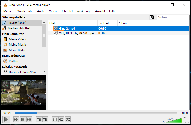Close the VLC media player window
The height and width of the screenshot is (125, 191).
coord(184,5)
